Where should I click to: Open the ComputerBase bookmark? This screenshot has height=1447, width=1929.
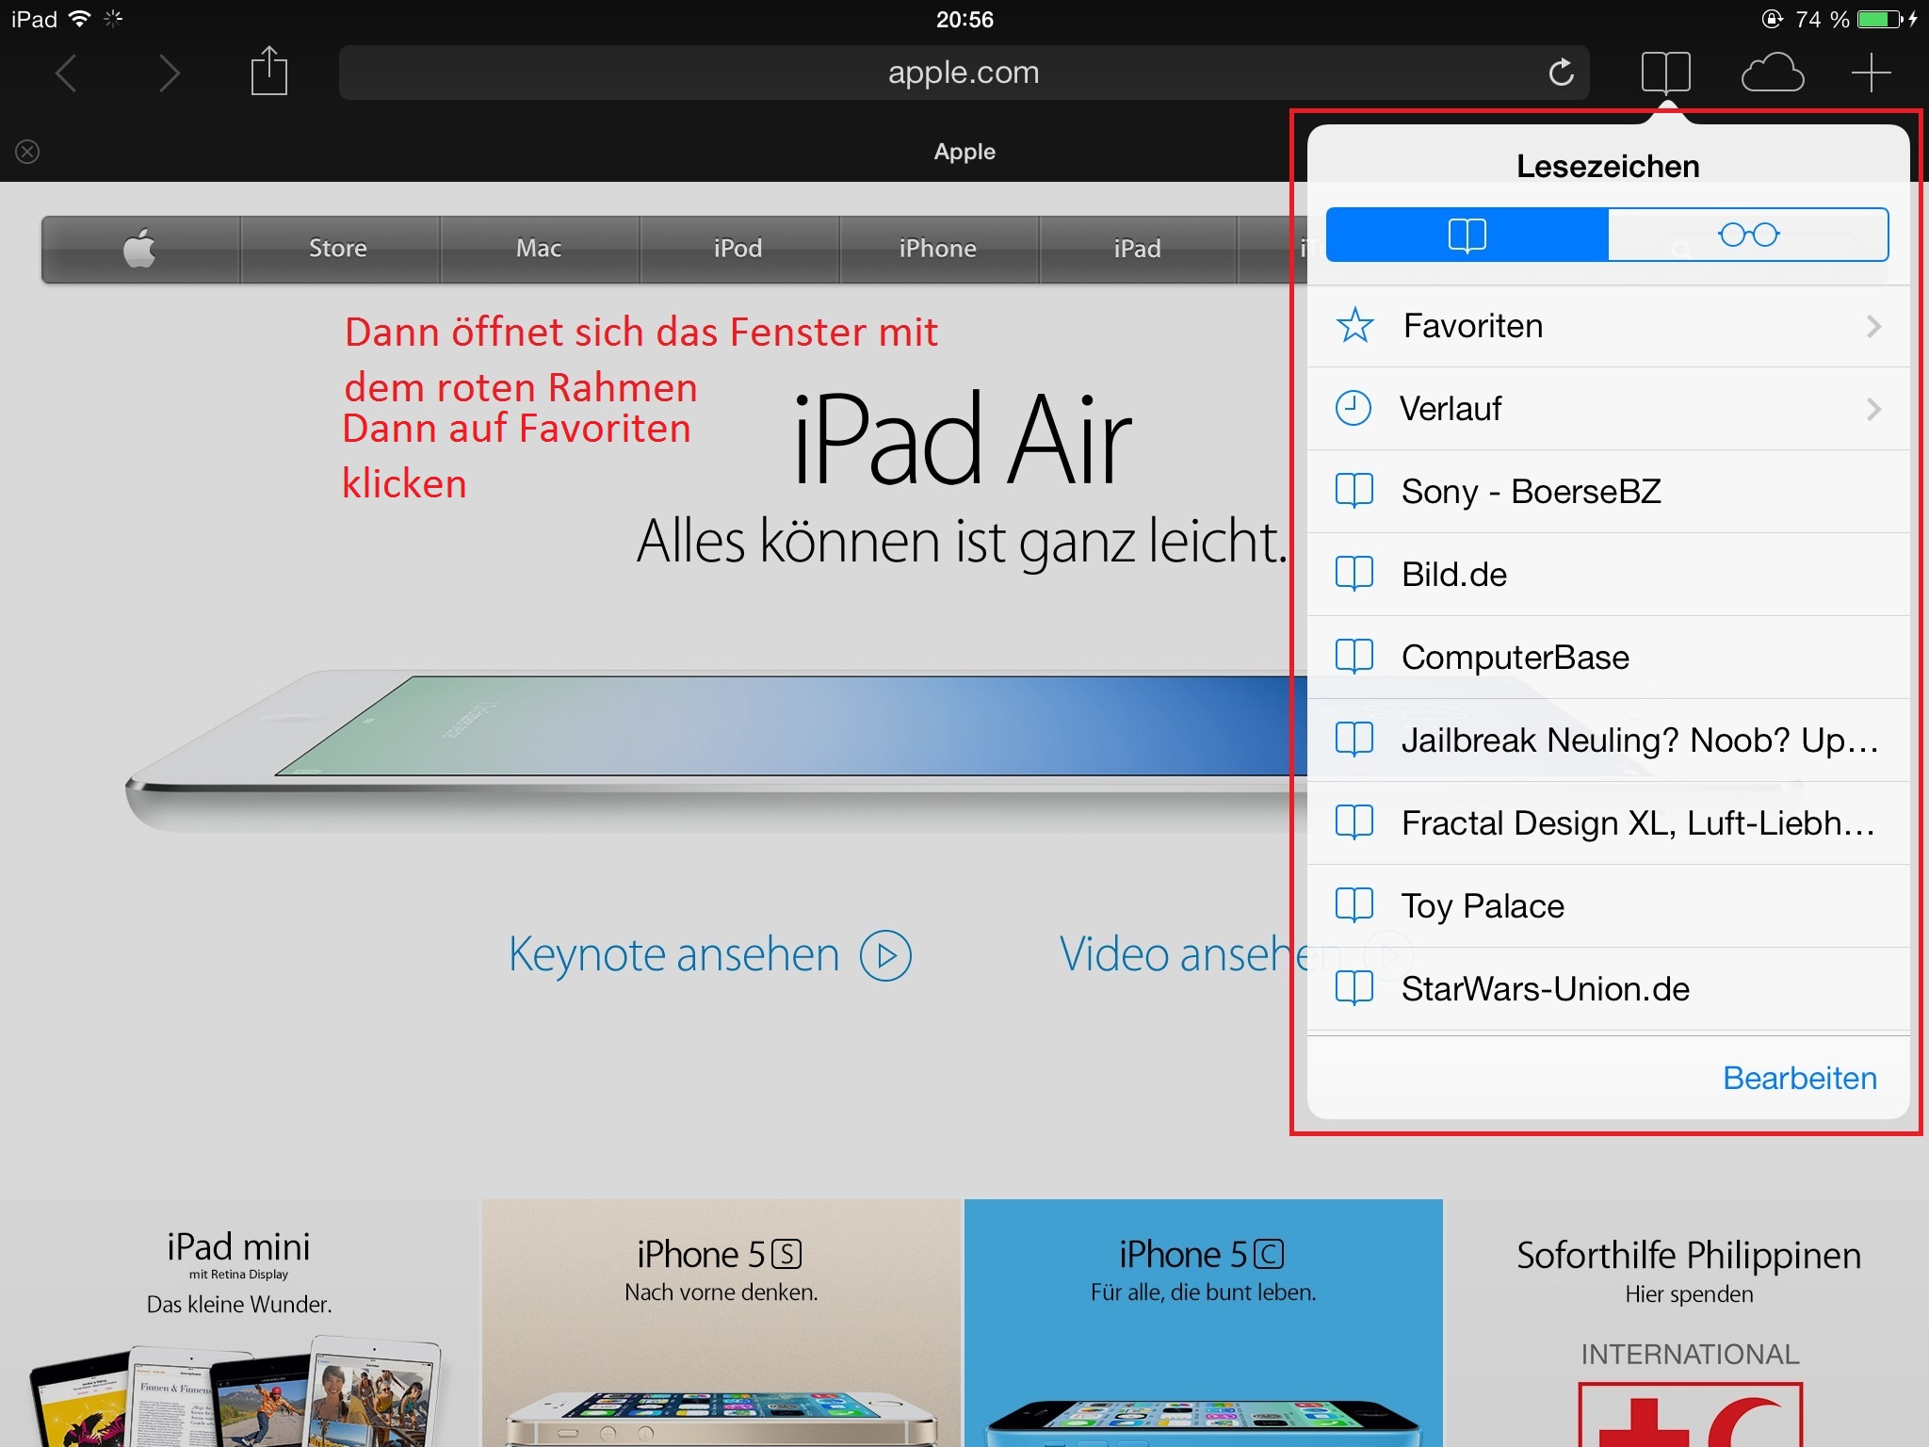click(1515, 658)
